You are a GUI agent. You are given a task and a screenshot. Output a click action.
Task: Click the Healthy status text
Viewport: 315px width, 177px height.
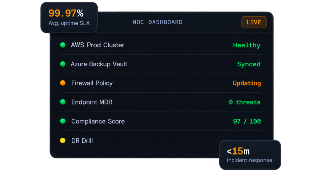coord(247,45)
